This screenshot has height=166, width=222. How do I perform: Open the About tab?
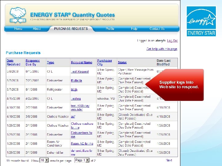pyautogui.click(x=37, y=29)
